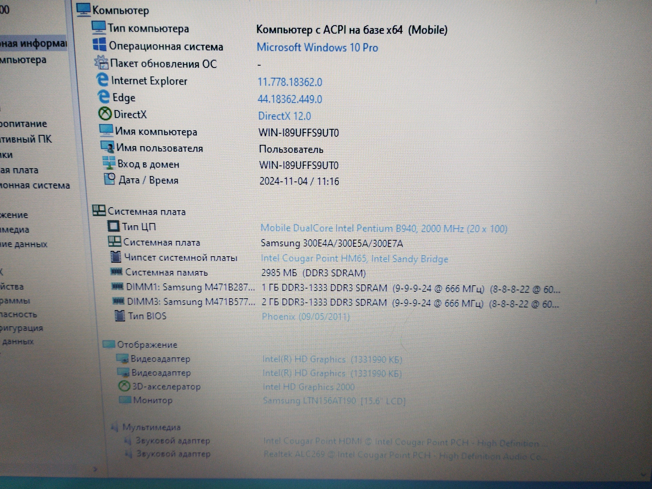Select the Электропитание item in the sidebar

point(23,124)
